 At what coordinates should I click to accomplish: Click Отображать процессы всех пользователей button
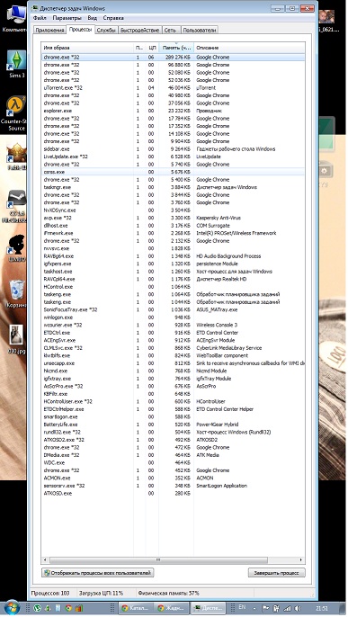point(97,573)
